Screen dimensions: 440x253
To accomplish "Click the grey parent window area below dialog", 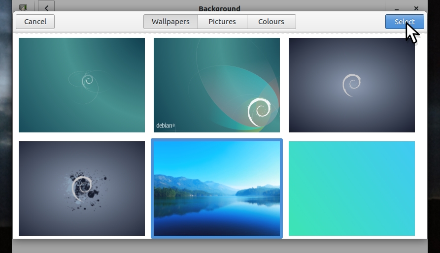I will pyautogui.click(x=219, y=246).
